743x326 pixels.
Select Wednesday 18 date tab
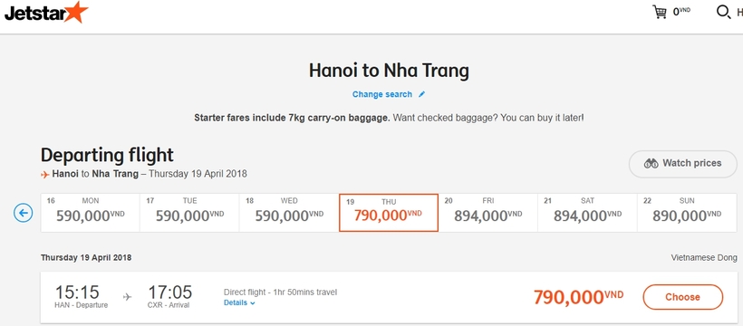click(289, 213)
